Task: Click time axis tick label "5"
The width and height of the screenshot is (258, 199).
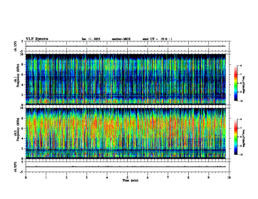Action: (x=127, y=178)
